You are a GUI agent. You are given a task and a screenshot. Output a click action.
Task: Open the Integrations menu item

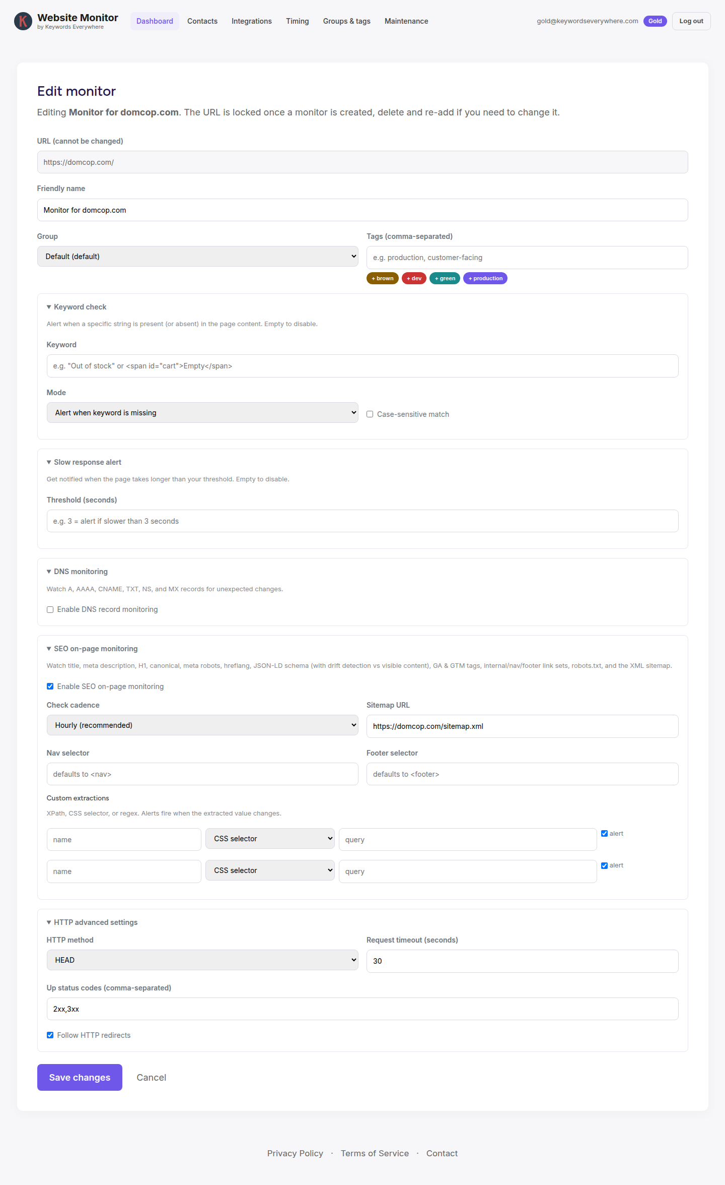coord(252,21)
